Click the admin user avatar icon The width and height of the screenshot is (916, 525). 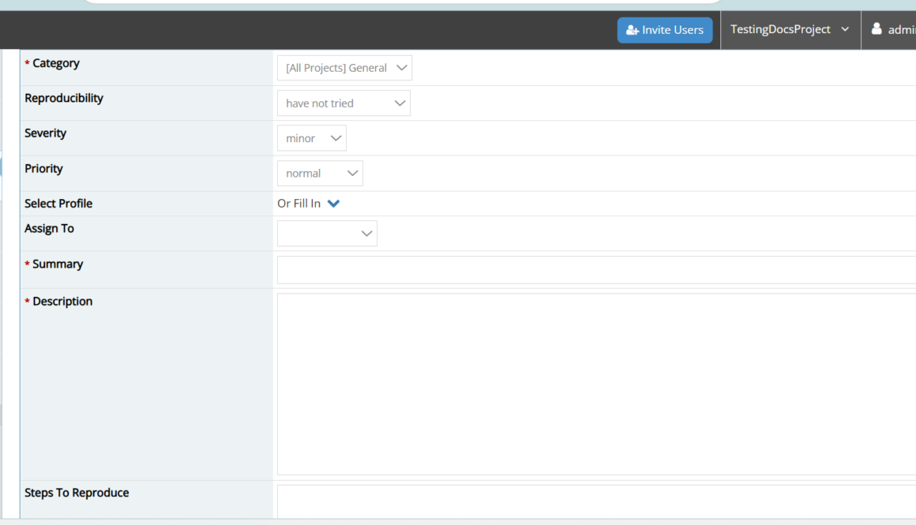877,29
